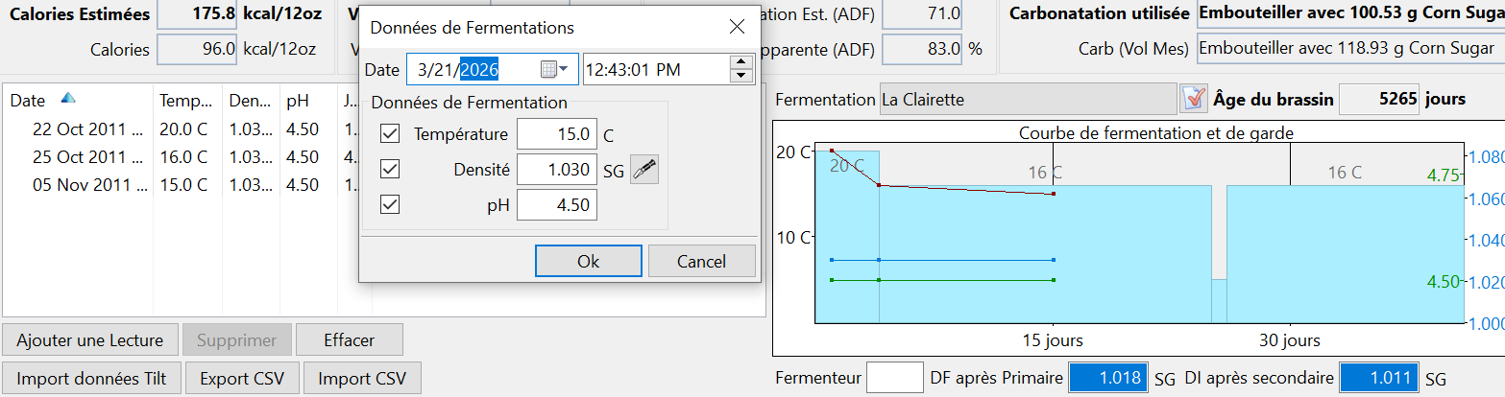This screenshot has height=397, width=1505.
Task: Click Import données Tilt
Action: [x=91, y=378]
